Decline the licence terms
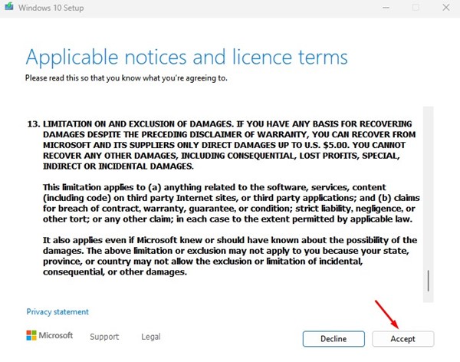Viewport: 460px width, 362px height. [x=333, y=339]
